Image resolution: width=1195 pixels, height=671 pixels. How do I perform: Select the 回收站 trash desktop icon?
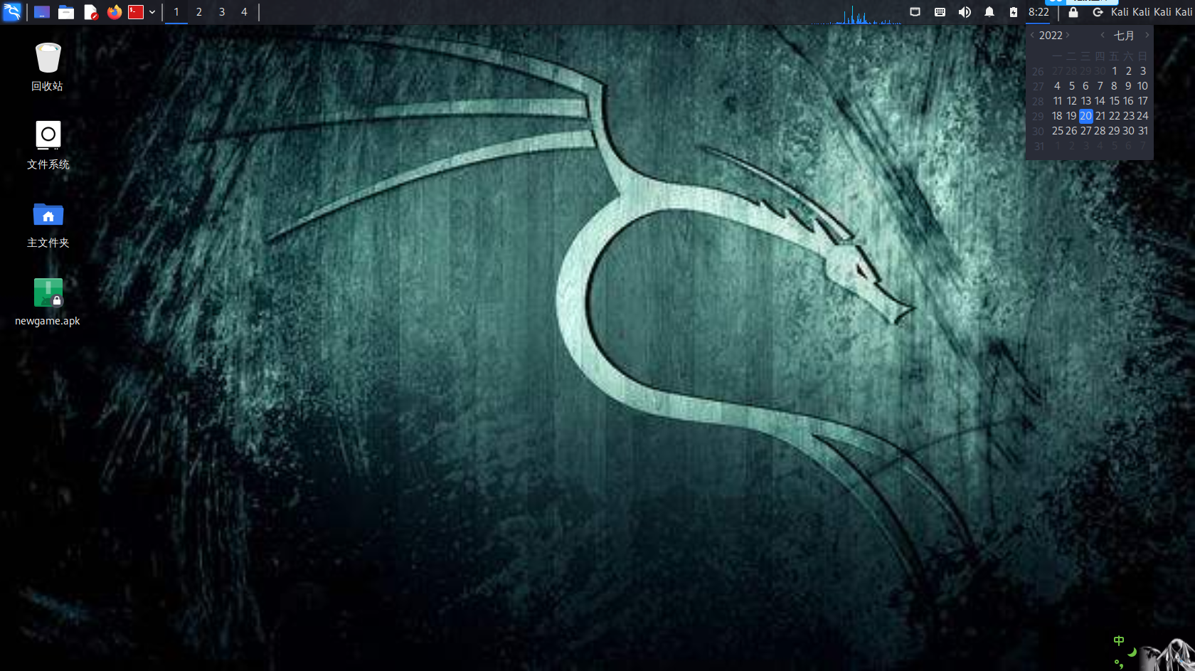pyautogui.click(x=48, y=67)
